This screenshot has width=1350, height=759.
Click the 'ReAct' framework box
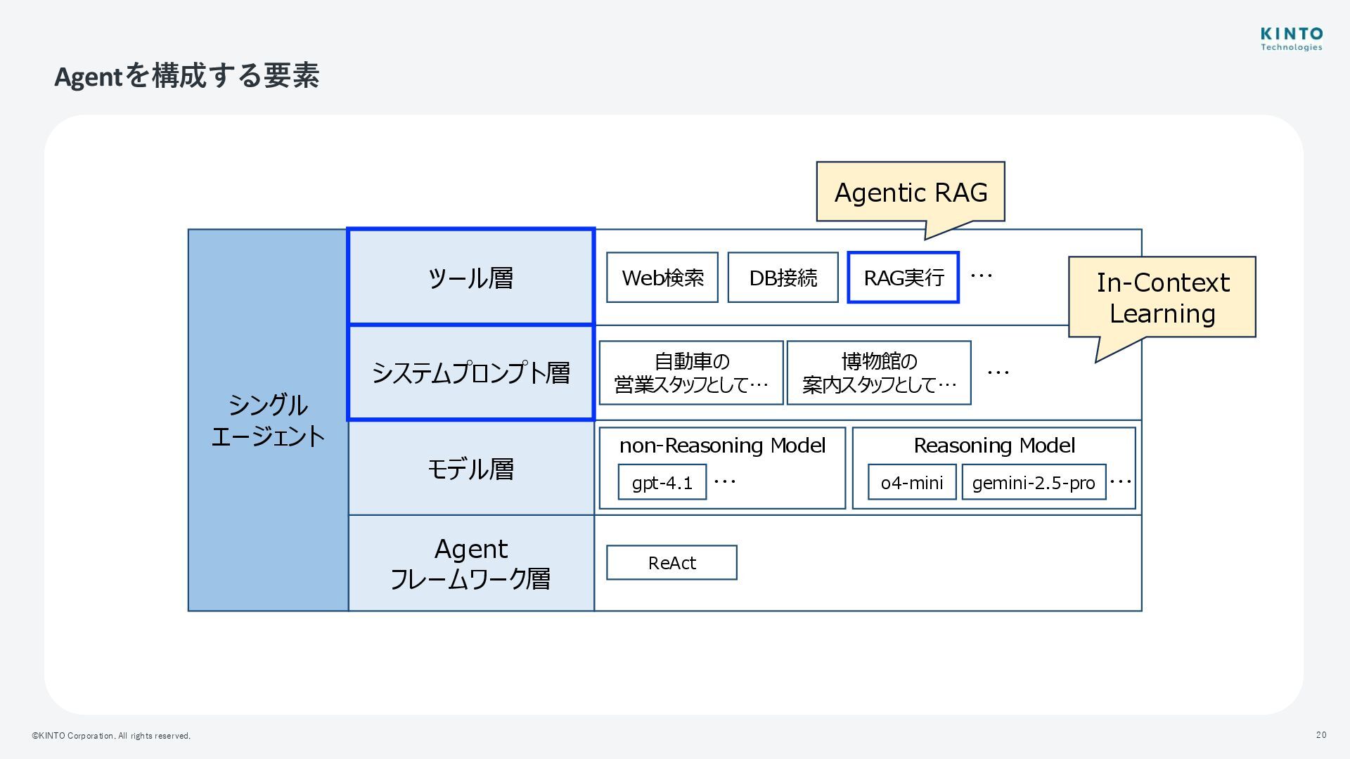pyautogui.click(x=671, y=562)
